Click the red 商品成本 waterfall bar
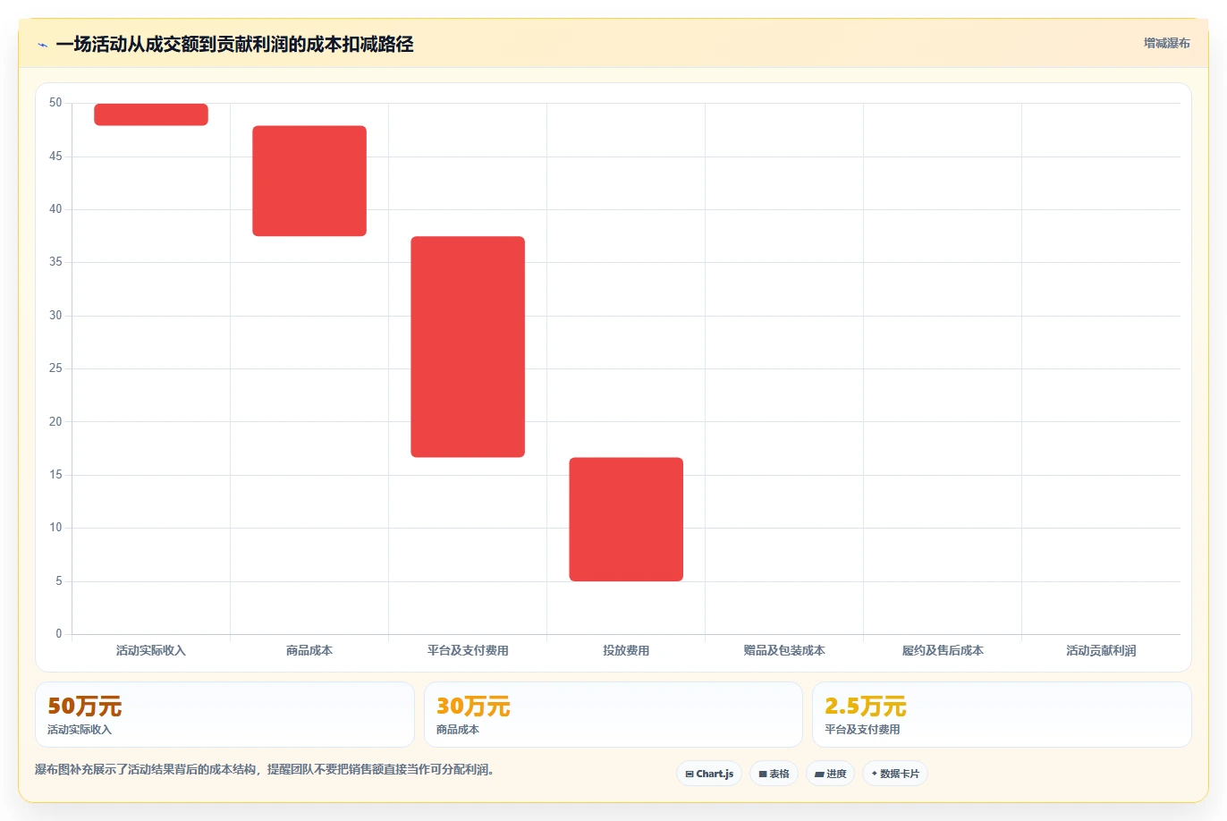This screenshot has height=821, width=1227. tap(309, 181)
